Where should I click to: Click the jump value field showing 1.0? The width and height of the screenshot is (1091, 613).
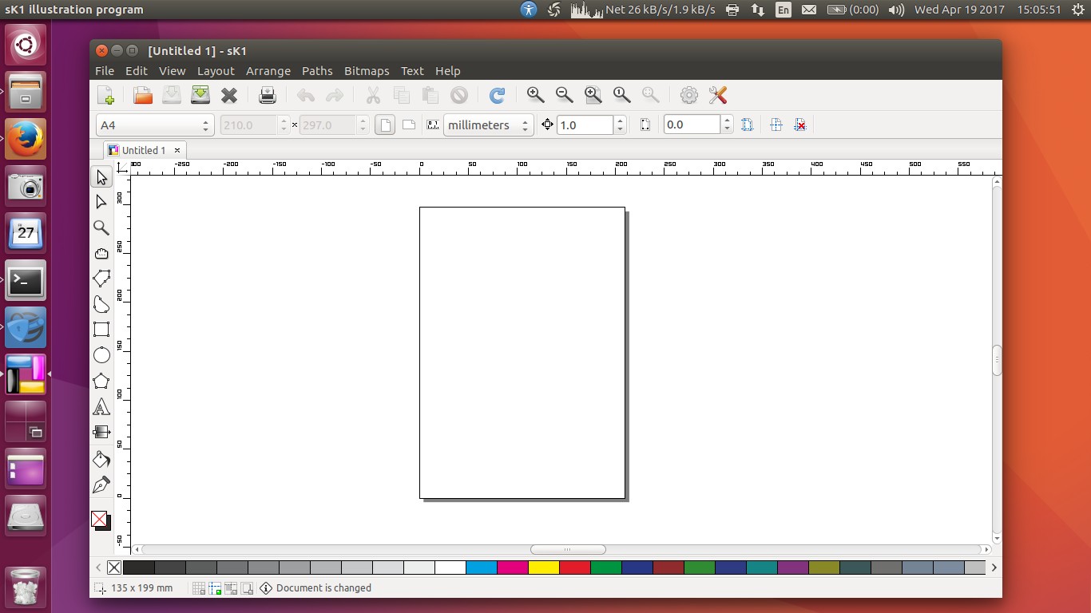click(x=585, y=125)
